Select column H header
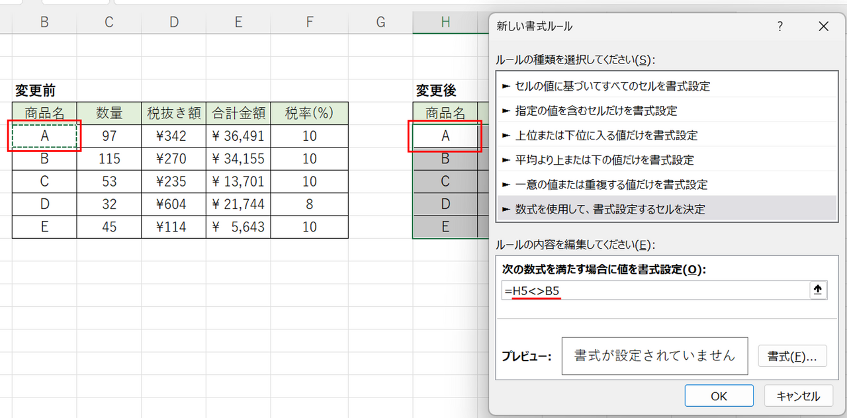Image resolution: width=847 pixels, height=418 pixels. 445,22
